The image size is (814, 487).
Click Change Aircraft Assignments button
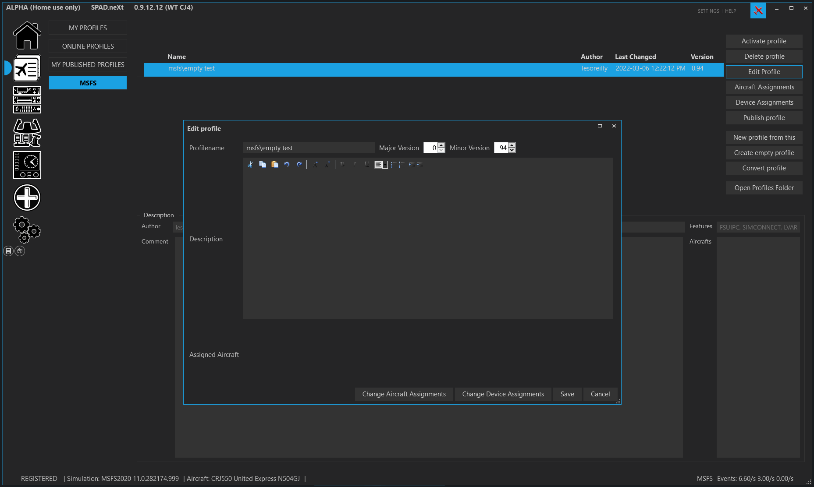click(404, 394)
